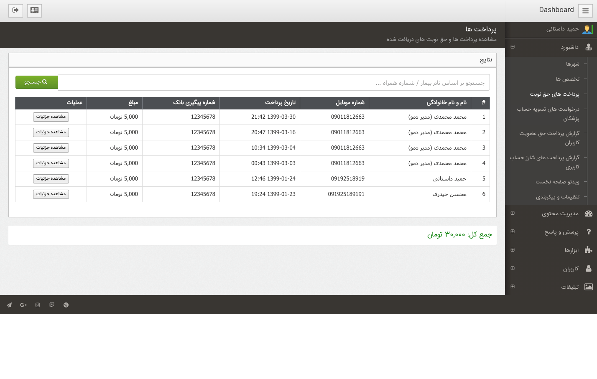Collapse the داشبورد sidebar section

click(x=513, y=47)
